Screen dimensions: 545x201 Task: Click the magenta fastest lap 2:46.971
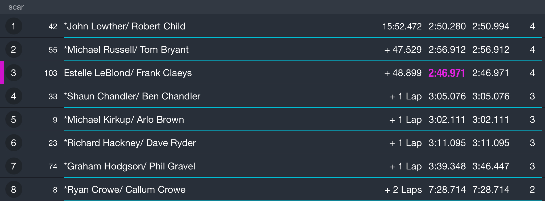[447, 73]
